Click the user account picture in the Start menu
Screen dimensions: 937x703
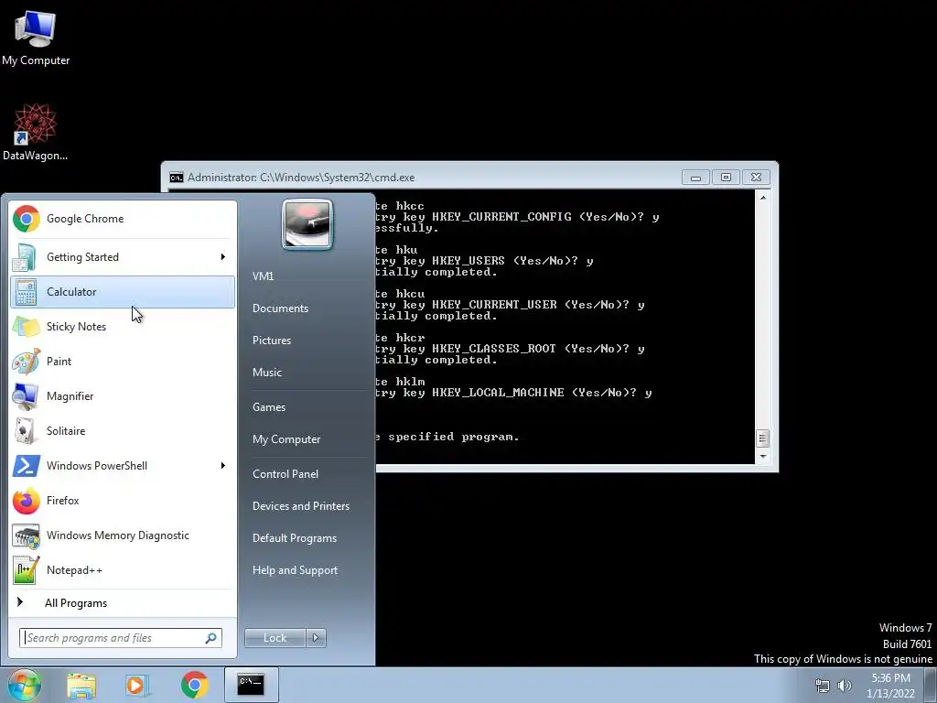coord(307,224)
